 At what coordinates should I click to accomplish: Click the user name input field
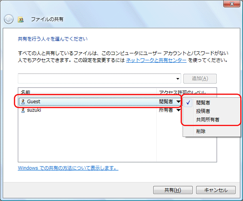click(x=96, y=78)
